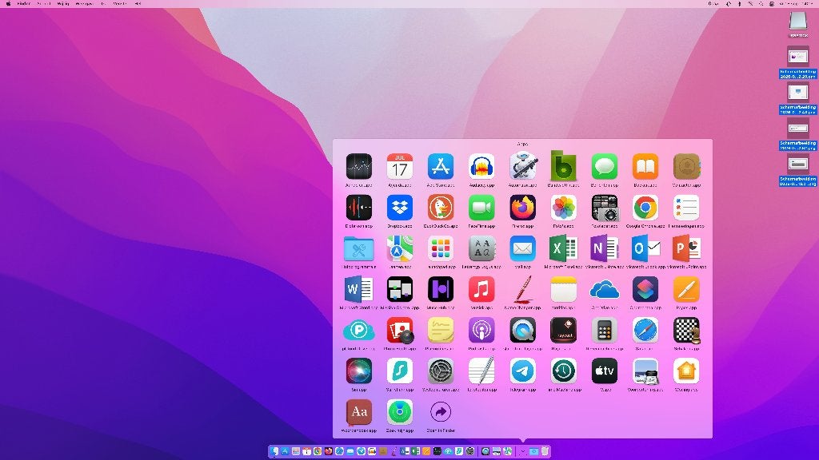The width and height of the screenshot is (819, 460).
Task: Launch Microsoft Excel from the stack
Action: tap(563, 249)
